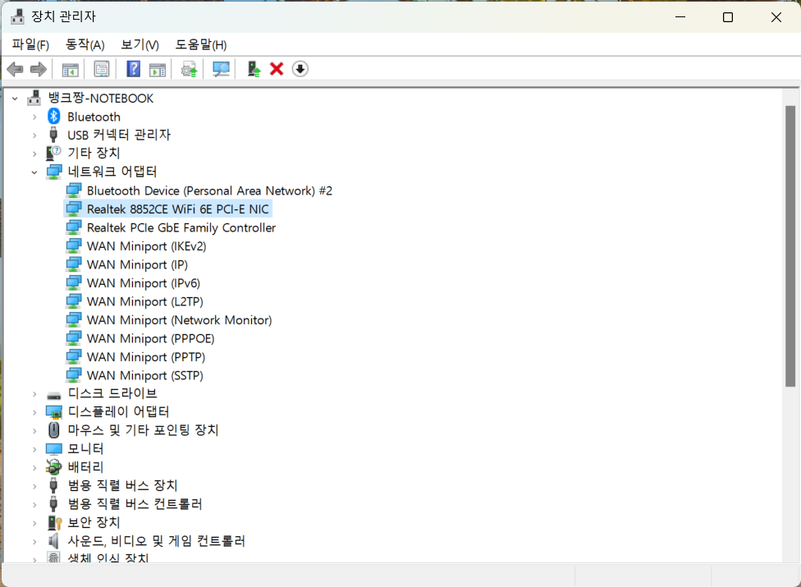Click the down-arrow Disable device icon
Screen dimensions: 801x587
(300, 69)
